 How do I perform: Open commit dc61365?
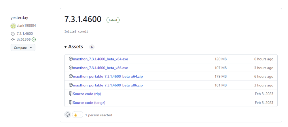[x=23, y=39]
